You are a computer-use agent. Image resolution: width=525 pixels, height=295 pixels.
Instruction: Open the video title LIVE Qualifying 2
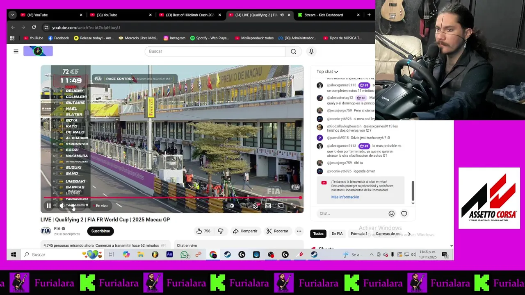point(105,220)
